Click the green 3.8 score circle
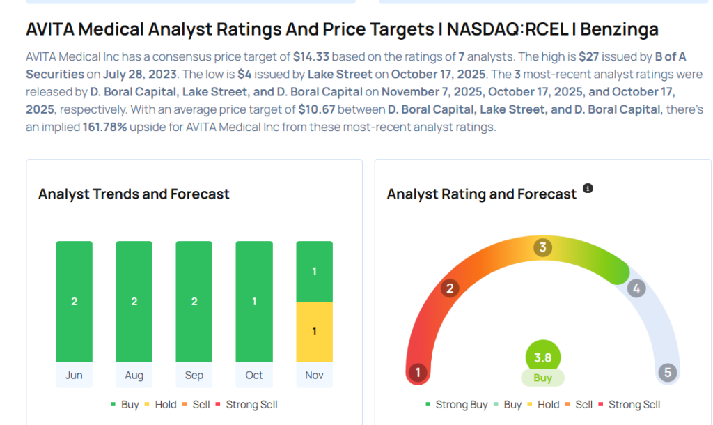713x425 pixels. click(x=542, y=357)
